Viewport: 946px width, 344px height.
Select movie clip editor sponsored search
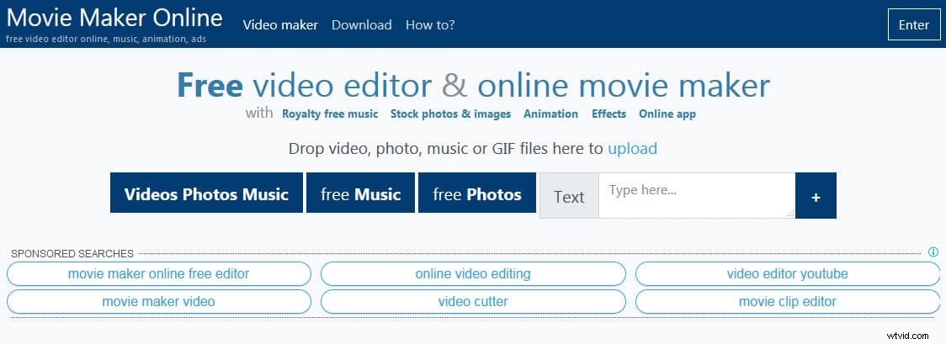pyautogui.click(x=787, y=301)
